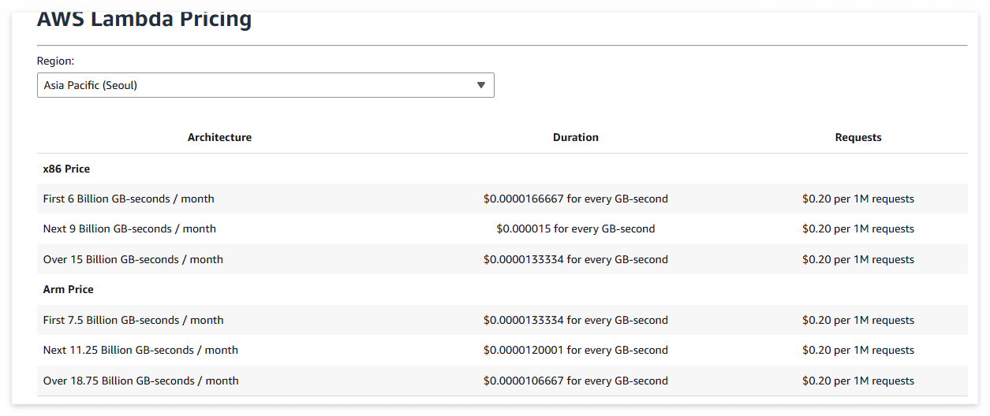Screen dimensions: 990x416
Task: Click requests price in Next 9 Billion row
Action: click(858, 228)
